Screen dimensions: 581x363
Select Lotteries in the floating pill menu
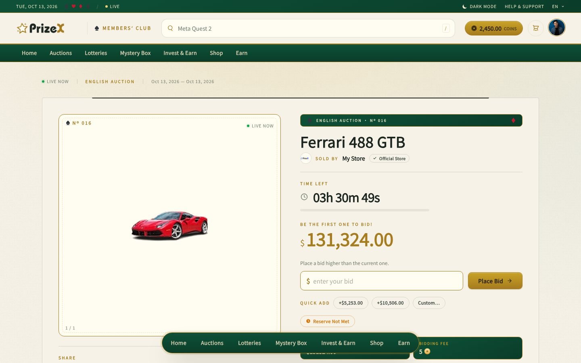tap(249, 343)
